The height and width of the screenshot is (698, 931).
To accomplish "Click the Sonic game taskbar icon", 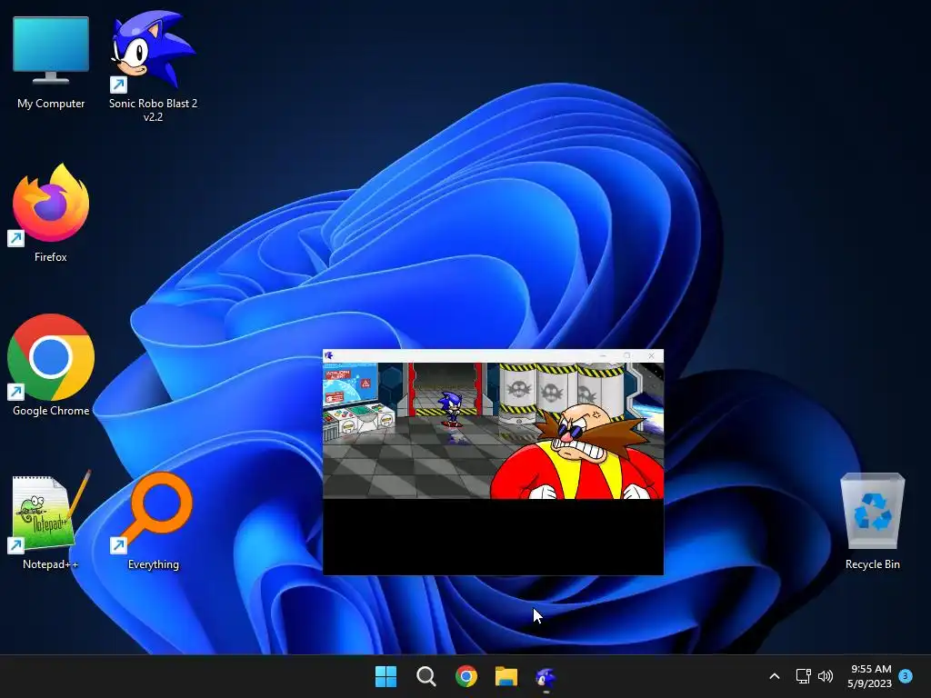I will point(546,676).
